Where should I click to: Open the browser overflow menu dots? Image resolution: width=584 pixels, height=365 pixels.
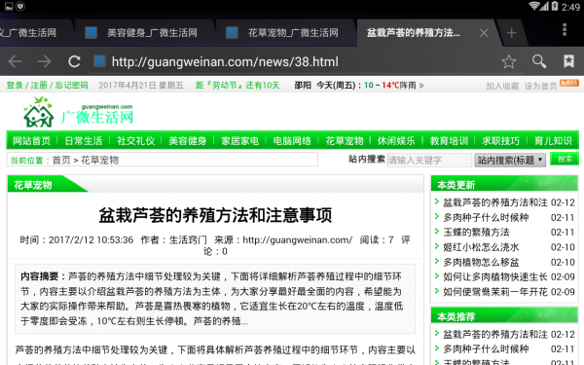[565, 29]
